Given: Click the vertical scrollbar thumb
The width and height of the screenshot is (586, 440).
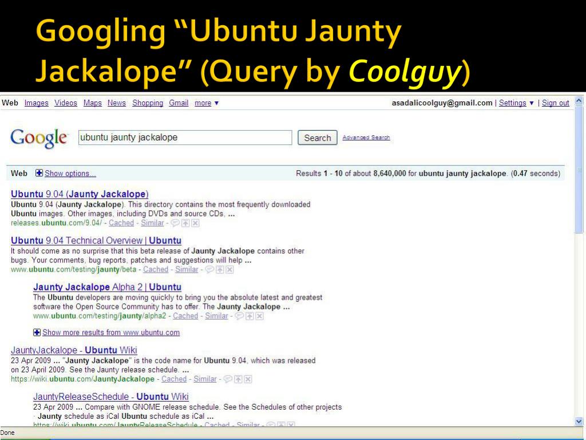Looking at the screenshot, I should pos(579,169).
